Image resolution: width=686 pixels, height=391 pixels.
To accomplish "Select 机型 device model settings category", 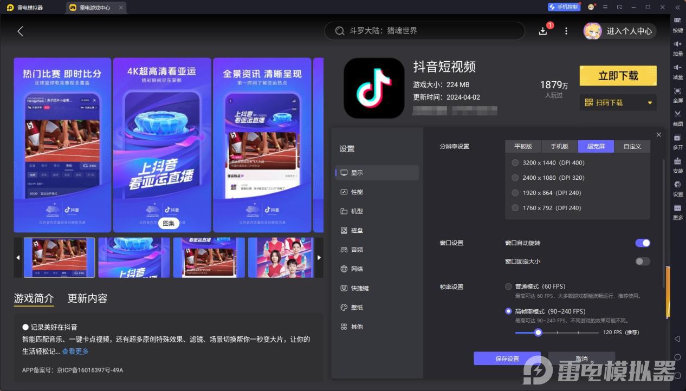I will pos(377,211).
